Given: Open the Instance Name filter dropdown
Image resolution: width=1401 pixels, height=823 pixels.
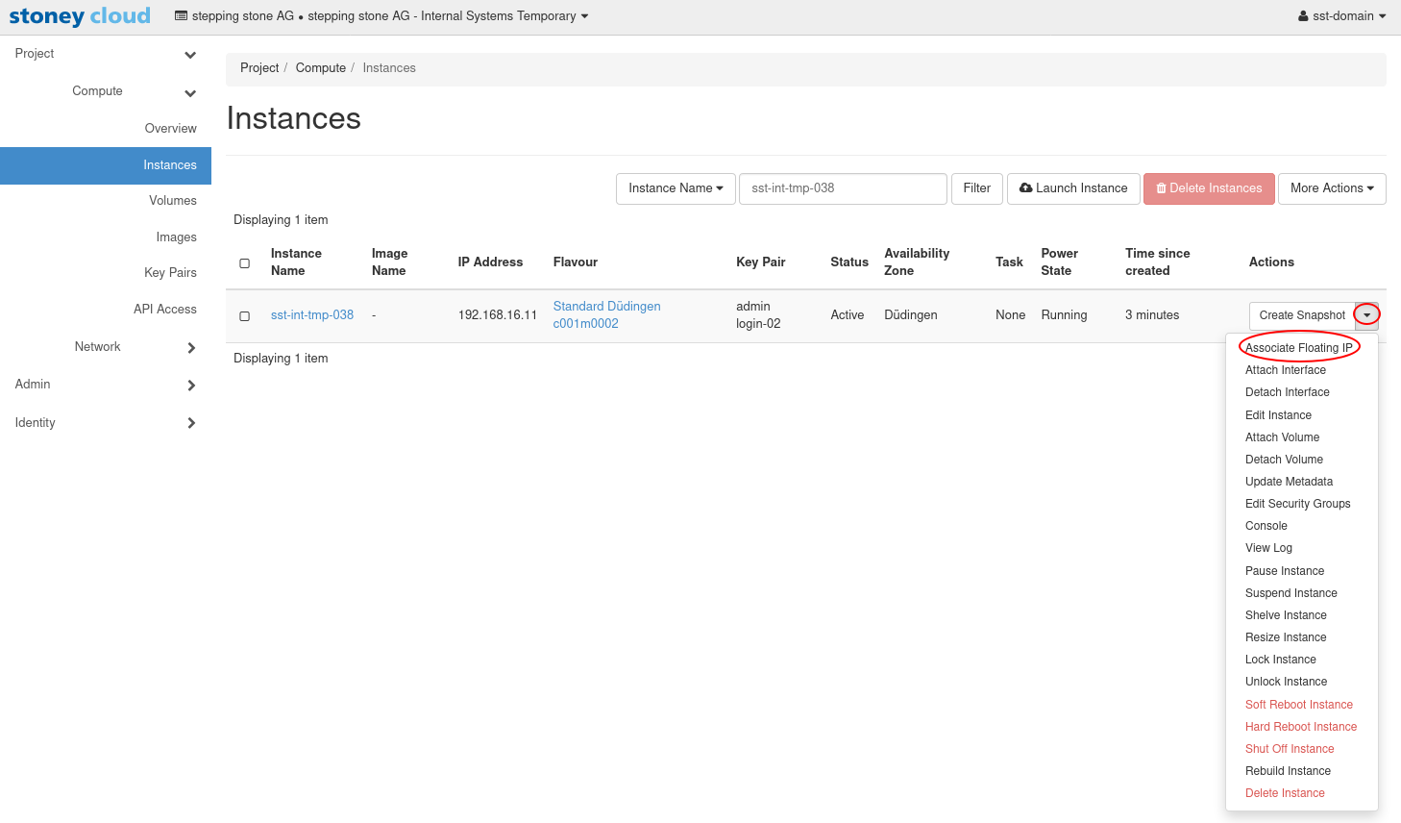Looking at the screenshot, I should coord(676,188).
